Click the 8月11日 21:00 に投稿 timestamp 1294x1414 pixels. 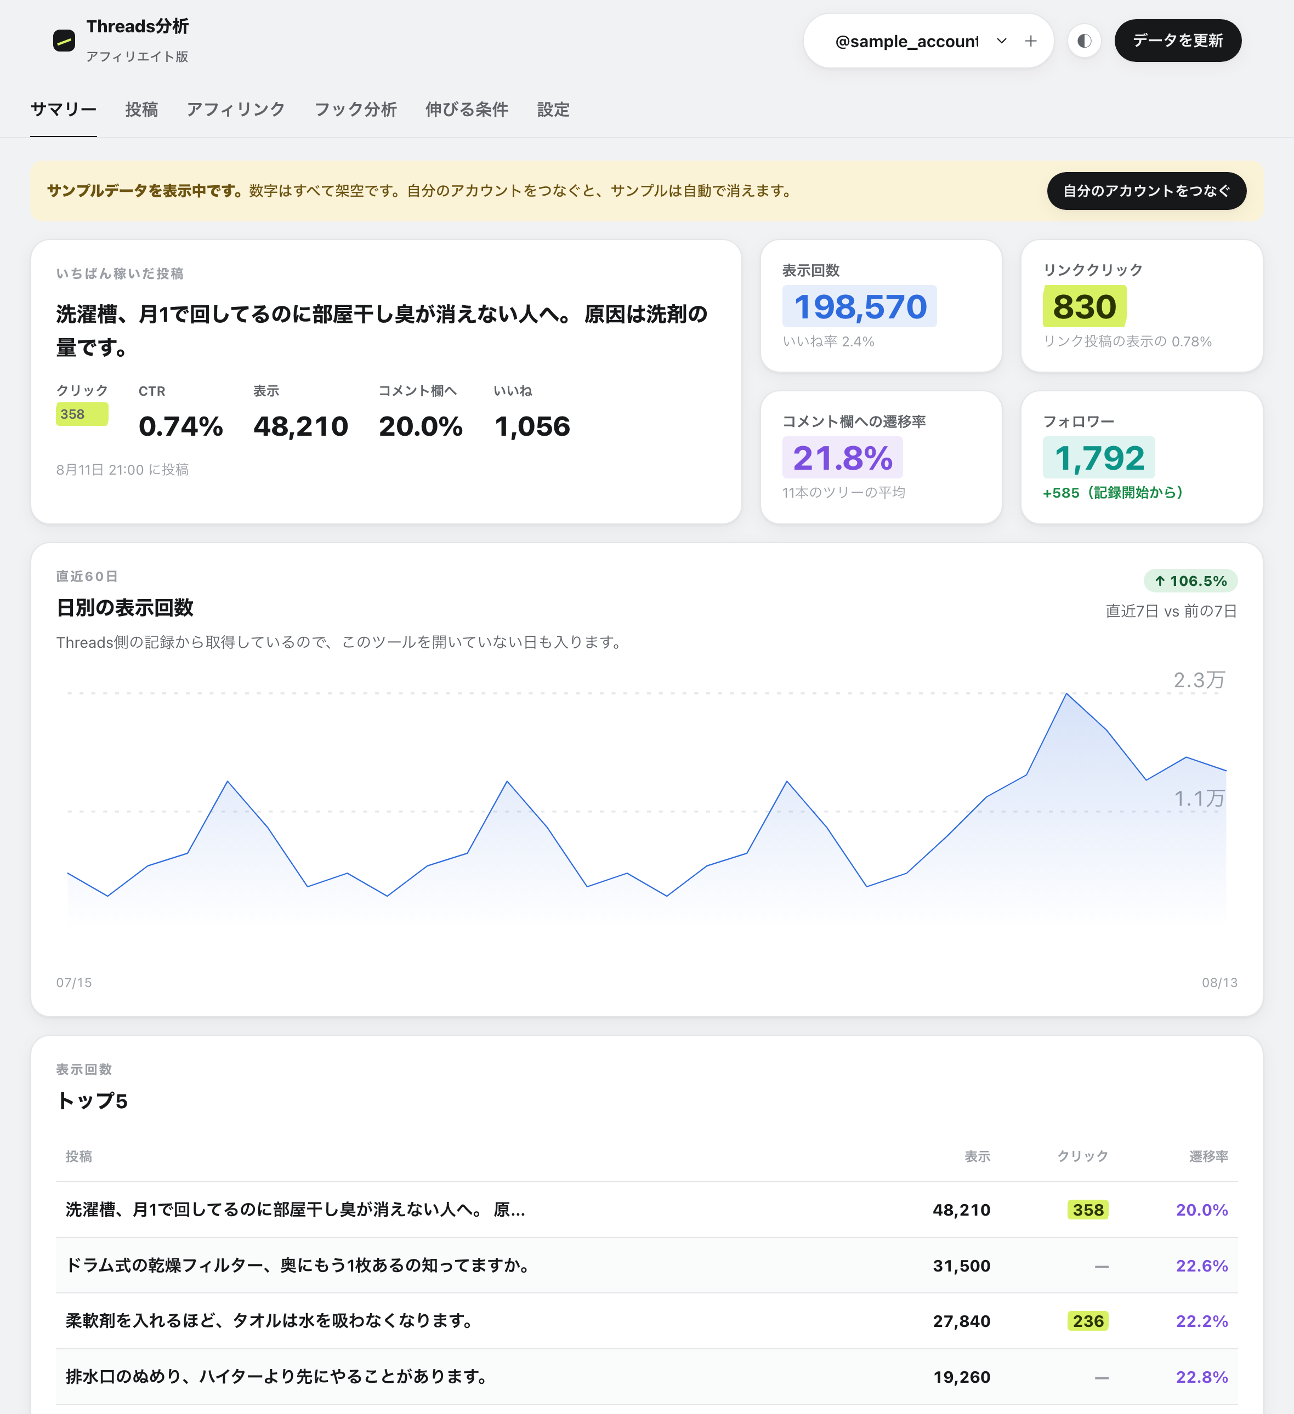(122, 469)
